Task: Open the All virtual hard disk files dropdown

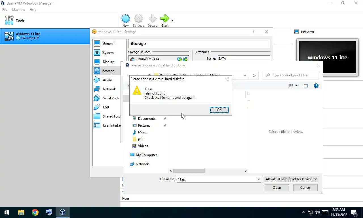Action: coord(291,179)
